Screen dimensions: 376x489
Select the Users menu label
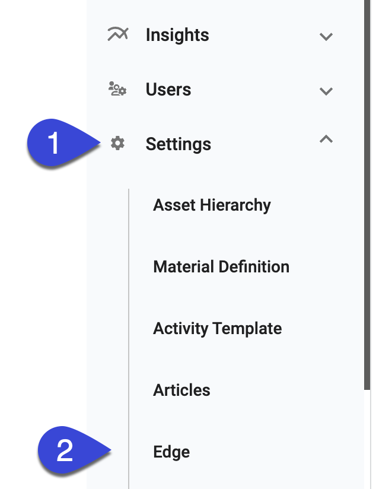click(168, 90)
